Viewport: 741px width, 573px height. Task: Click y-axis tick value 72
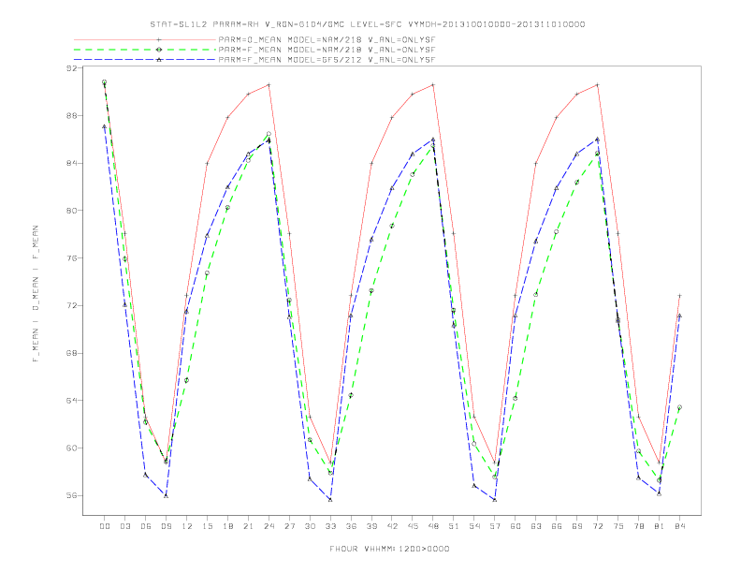71,306
